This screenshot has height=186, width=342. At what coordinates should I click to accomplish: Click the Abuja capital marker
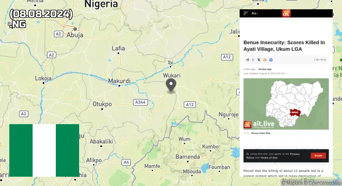click(x=75, y=29)
